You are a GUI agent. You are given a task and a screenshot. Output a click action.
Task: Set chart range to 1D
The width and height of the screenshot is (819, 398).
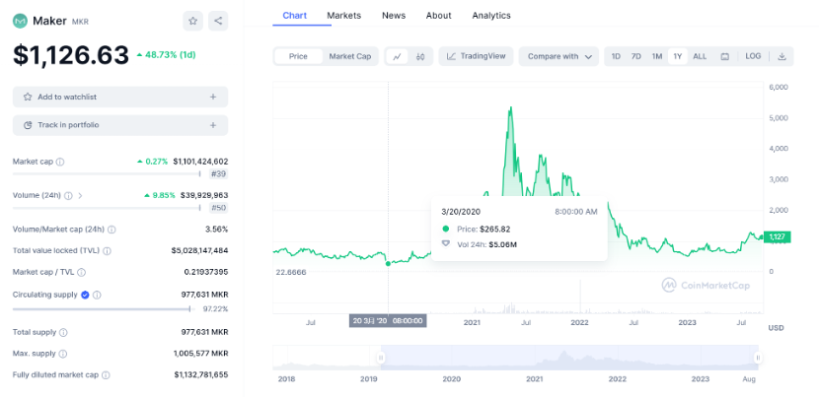tap(616, 56)
